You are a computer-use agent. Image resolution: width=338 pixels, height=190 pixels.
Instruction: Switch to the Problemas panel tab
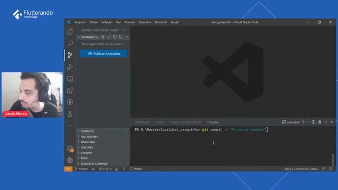(x=143, y=122)
